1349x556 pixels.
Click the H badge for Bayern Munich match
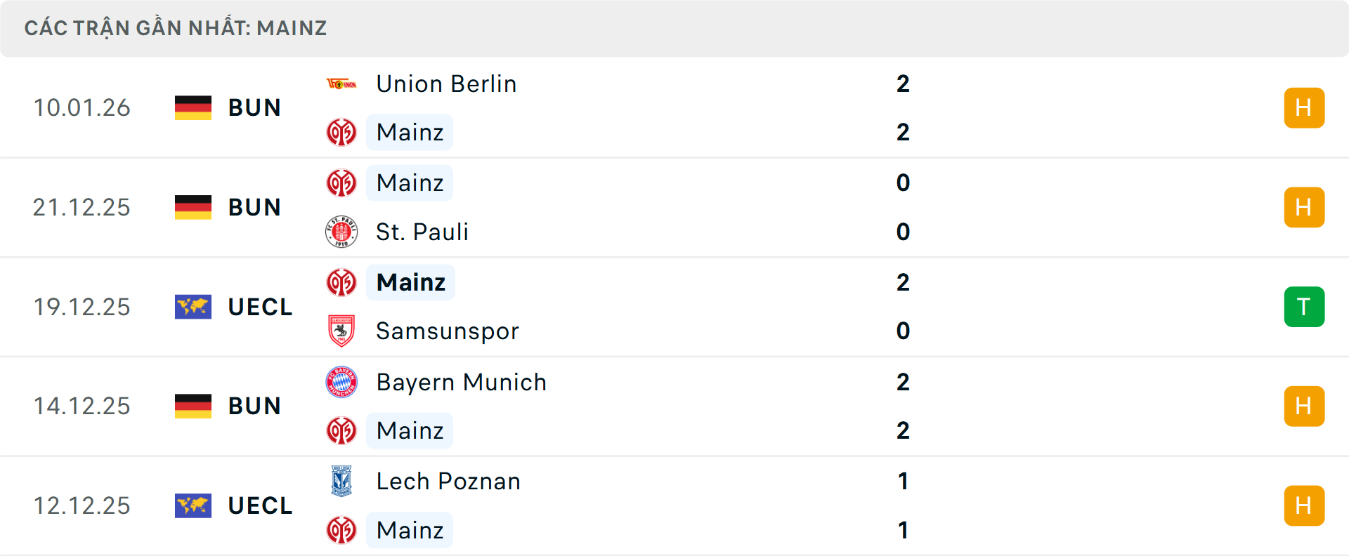pos(1304,406)
